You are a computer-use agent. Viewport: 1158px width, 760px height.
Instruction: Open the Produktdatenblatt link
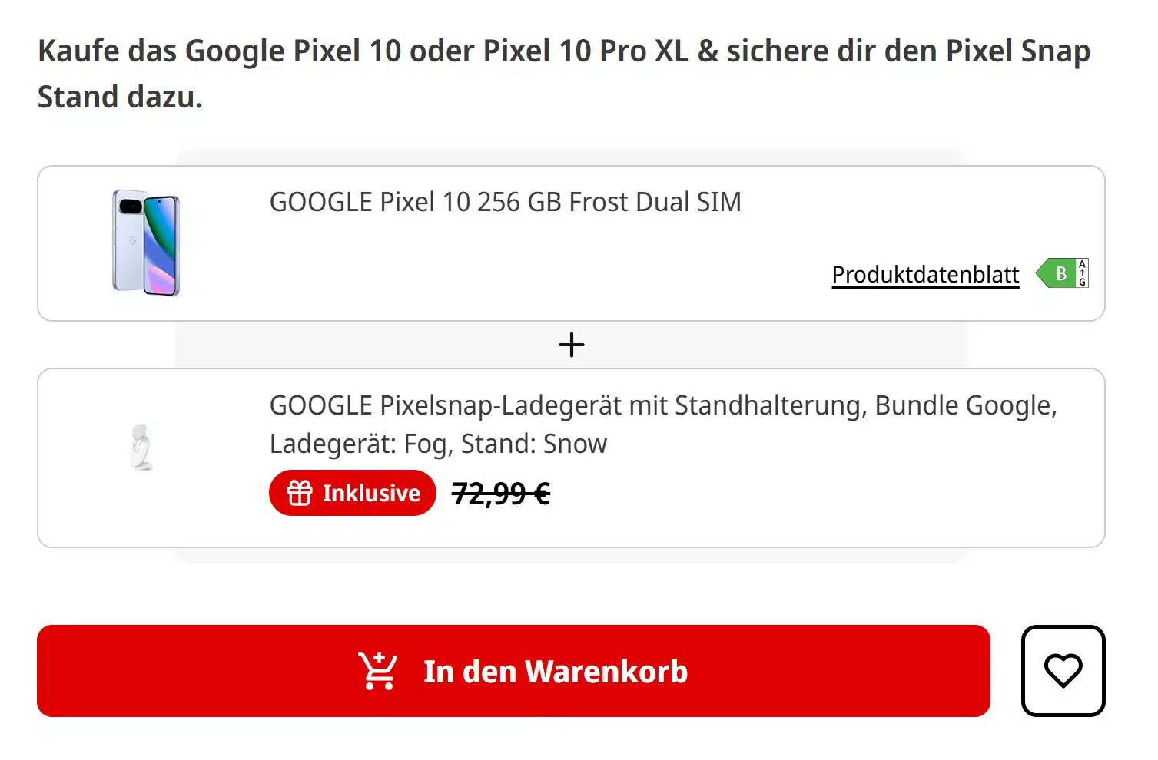(924, 274)
